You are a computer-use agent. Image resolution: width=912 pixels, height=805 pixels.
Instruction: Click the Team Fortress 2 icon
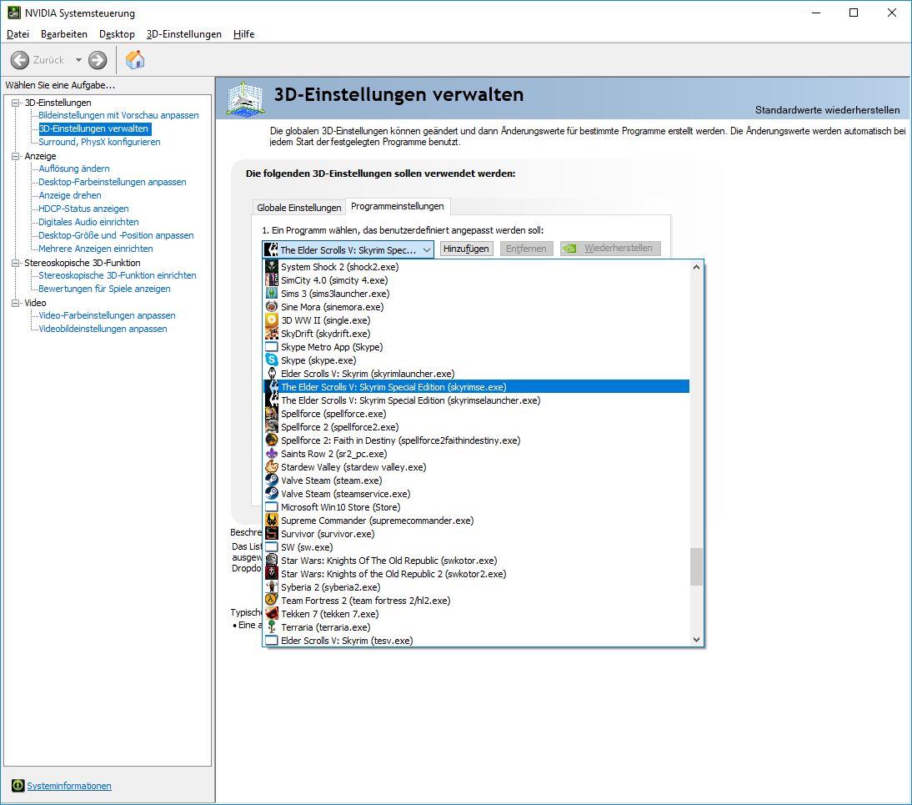click(272, 601)
